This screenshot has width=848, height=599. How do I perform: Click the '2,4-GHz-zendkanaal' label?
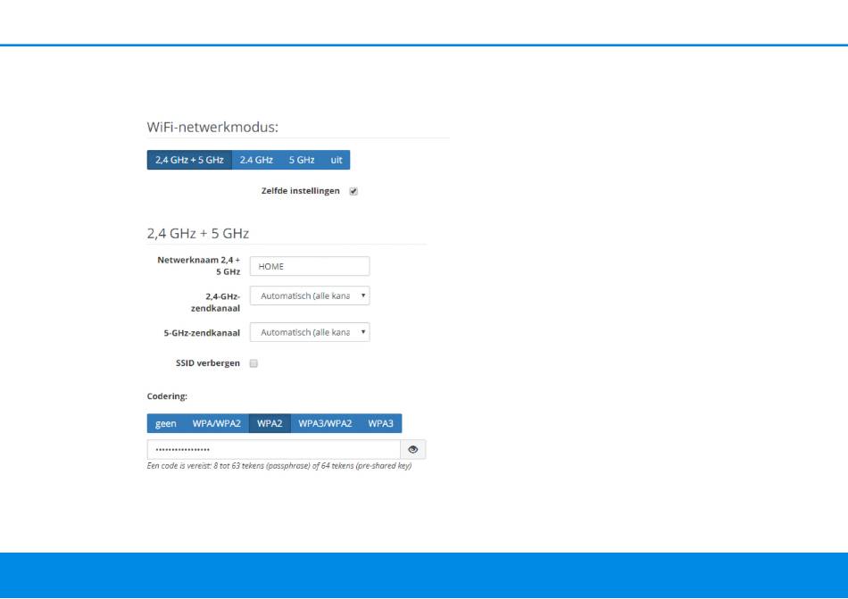[215, 303]
